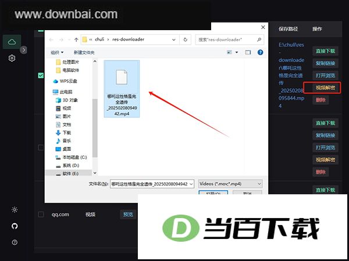Refresh the res-downloader folder view

coord(185,39)
